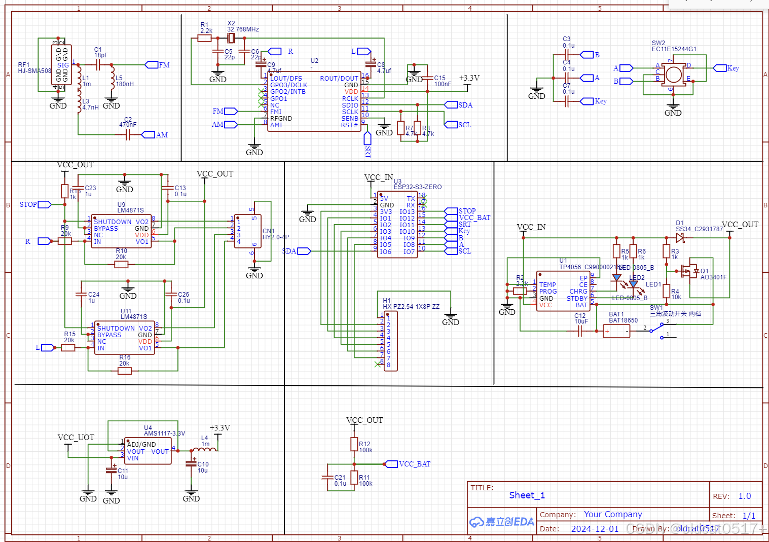Select the REV value 1.0
Image resolution: width=769 pixels, height=542 pixels.
pos(745,496)
